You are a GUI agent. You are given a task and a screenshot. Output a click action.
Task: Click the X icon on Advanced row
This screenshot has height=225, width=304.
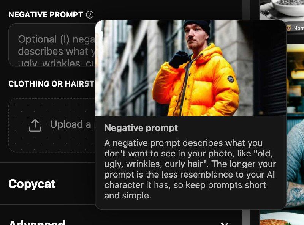pyautogui.click(x=225, y=223)
